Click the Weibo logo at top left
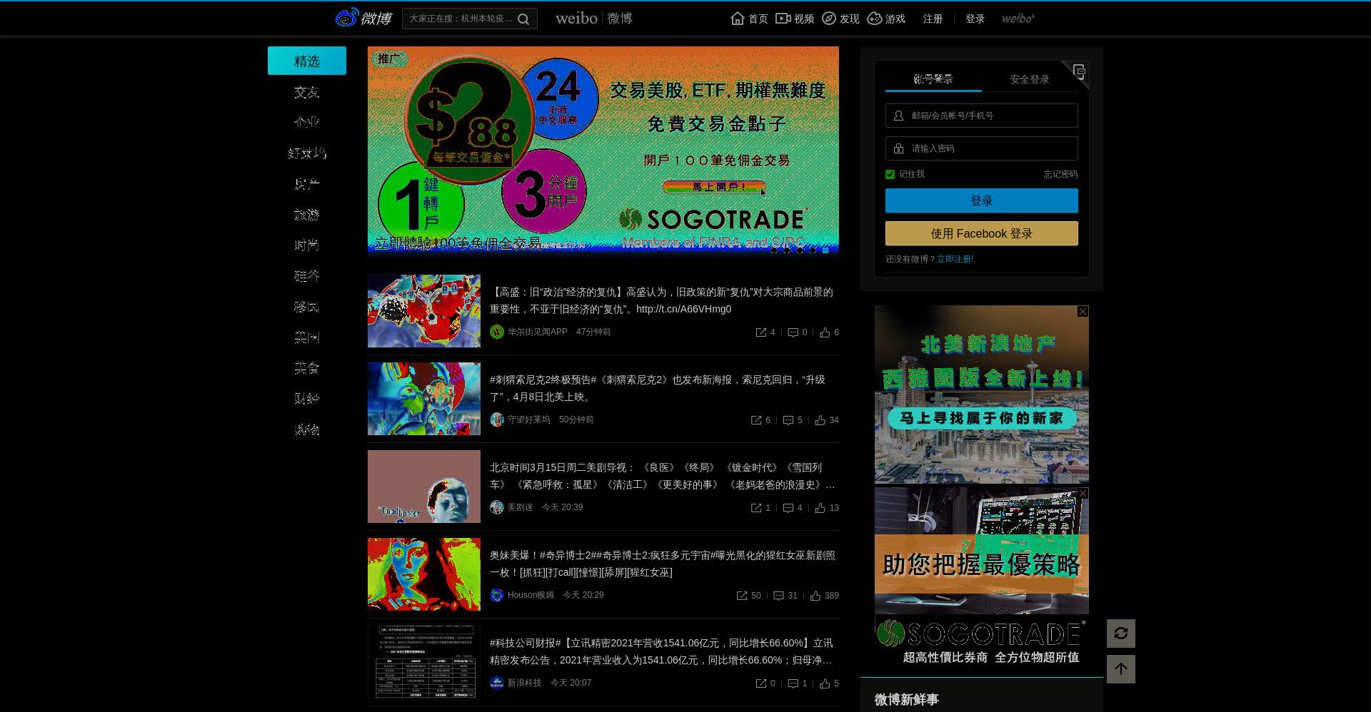 point(364,19)
